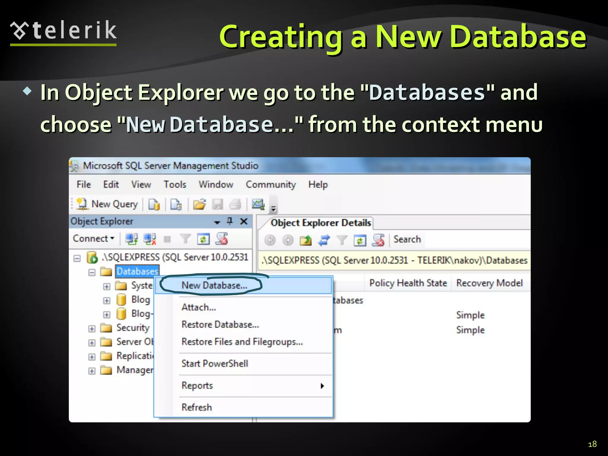Choose Start PowerShell from context menu

tap(243, 364)
